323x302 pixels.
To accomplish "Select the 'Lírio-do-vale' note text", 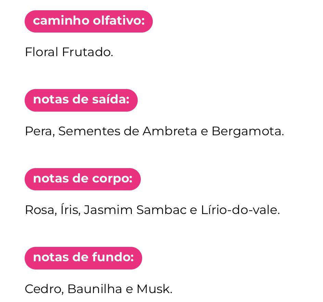I will click(238, 210).
